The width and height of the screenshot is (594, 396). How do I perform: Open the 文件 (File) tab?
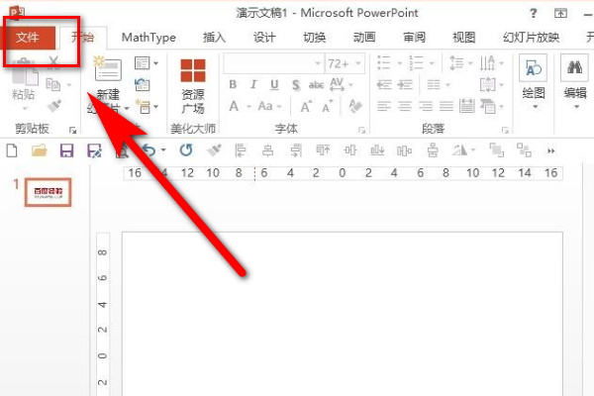click(x=27, y=38)
